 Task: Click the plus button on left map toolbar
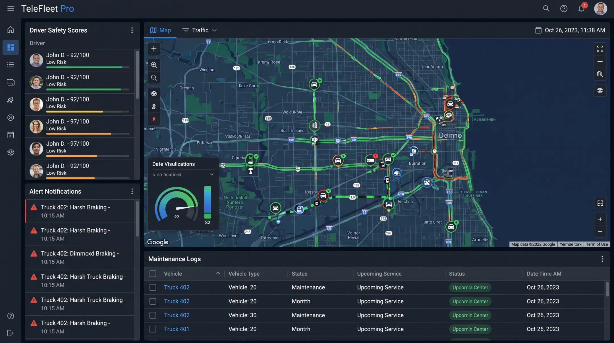[154, 49]
